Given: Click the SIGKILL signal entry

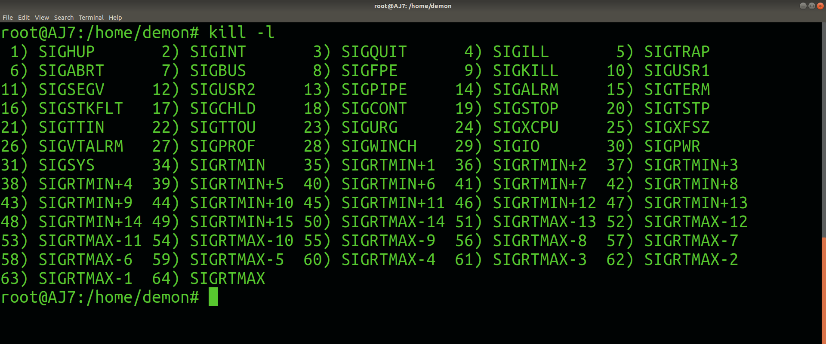Looking at the screenshot, I should coord(526,70).
